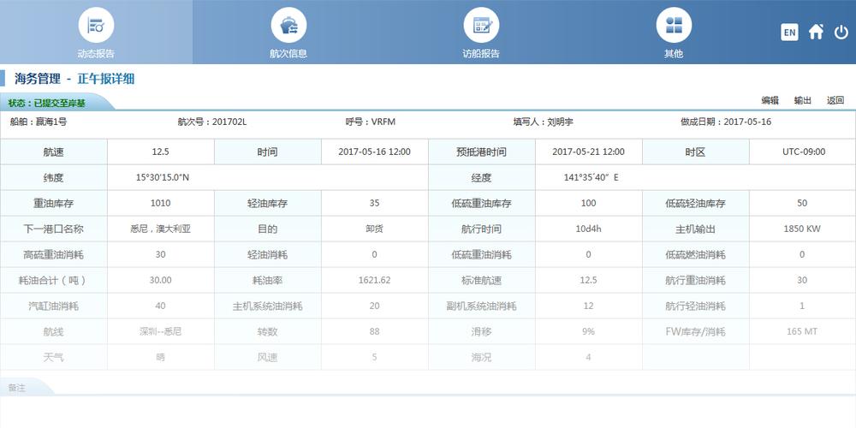The width and height of the screenshot is (856, 428).
Task: Go to home page icon
Action: (816, 33)
